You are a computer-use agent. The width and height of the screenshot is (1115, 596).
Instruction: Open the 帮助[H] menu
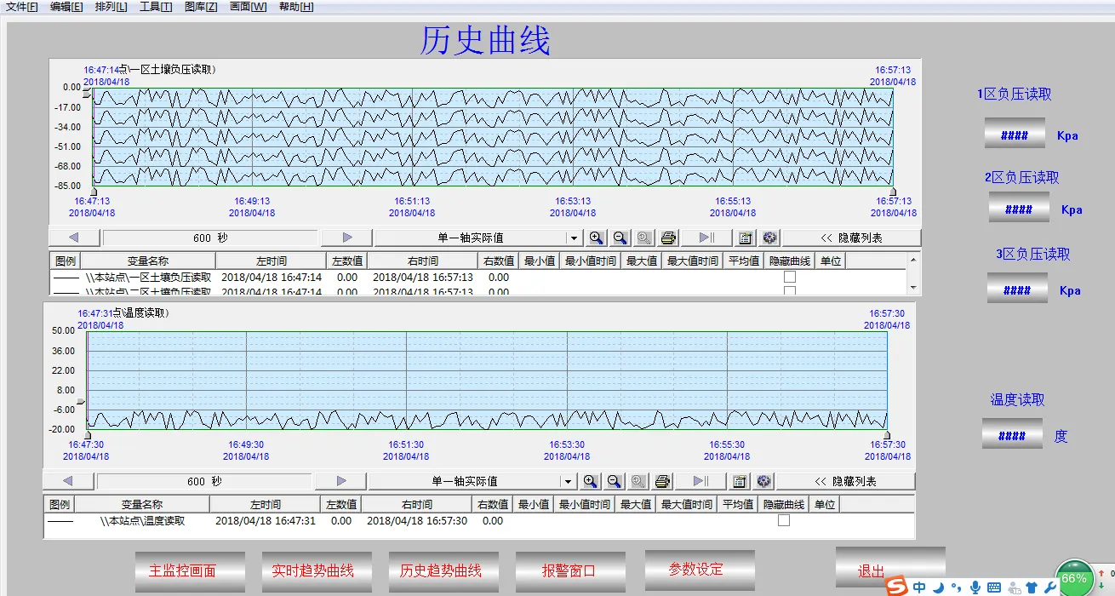point(296,7)
